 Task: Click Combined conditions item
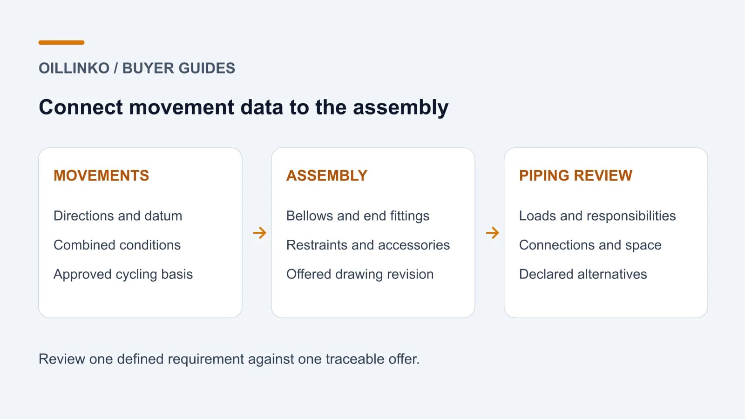click(x=117, y=245)
